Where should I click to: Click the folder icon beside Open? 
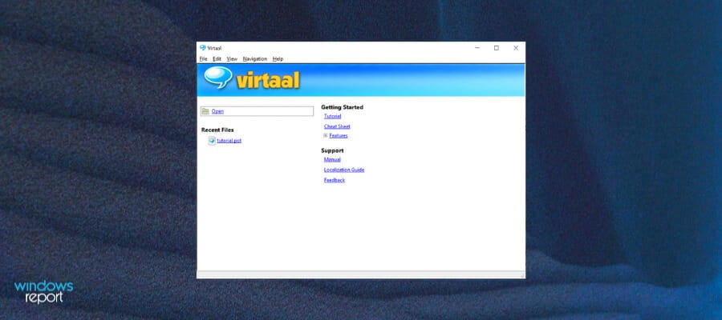pyautogui.click(x=205, y=111)
